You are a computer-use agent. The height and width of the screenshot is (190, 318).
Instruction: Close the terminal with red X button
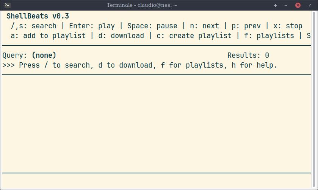coord(298,5)
